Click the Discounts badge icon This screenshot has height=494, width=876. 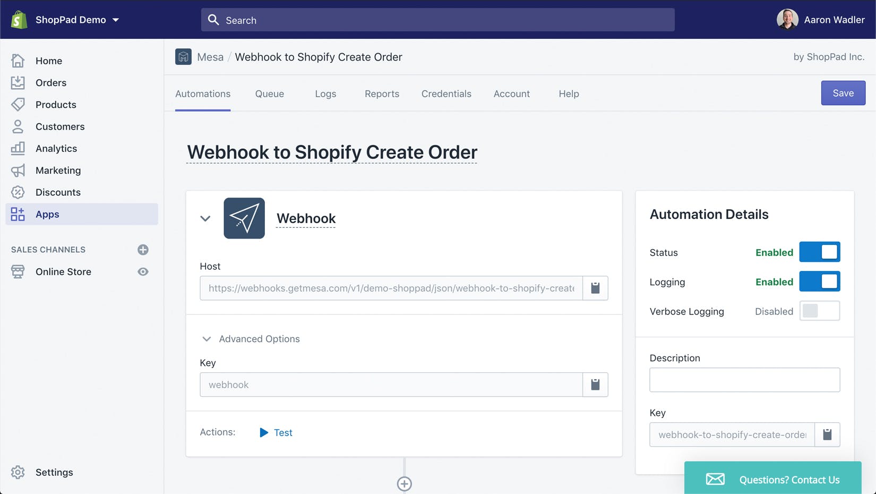tap(18, 192)
